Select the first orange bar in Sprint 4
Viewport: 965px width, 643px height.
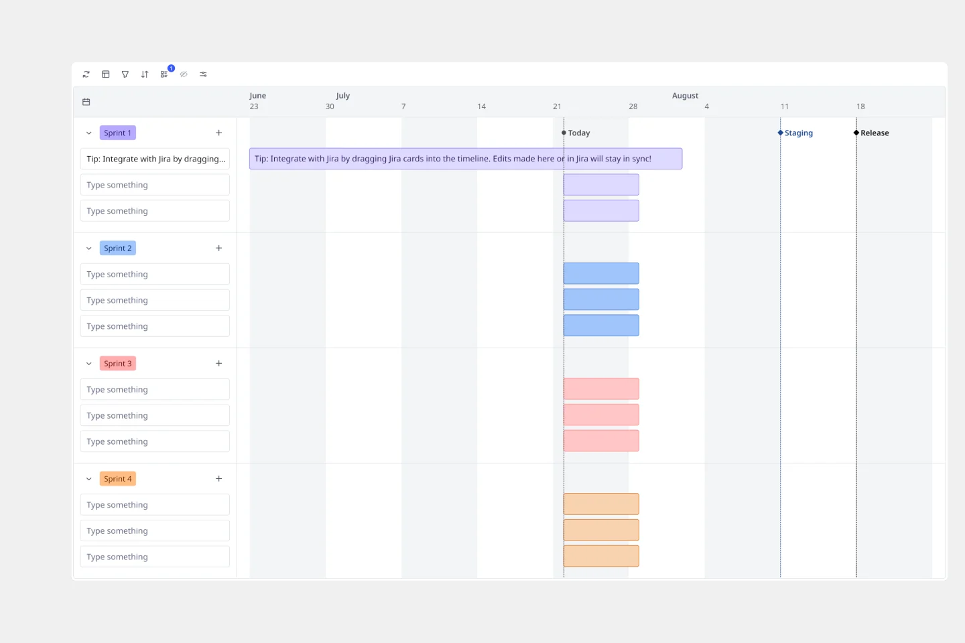pos(601,504)
